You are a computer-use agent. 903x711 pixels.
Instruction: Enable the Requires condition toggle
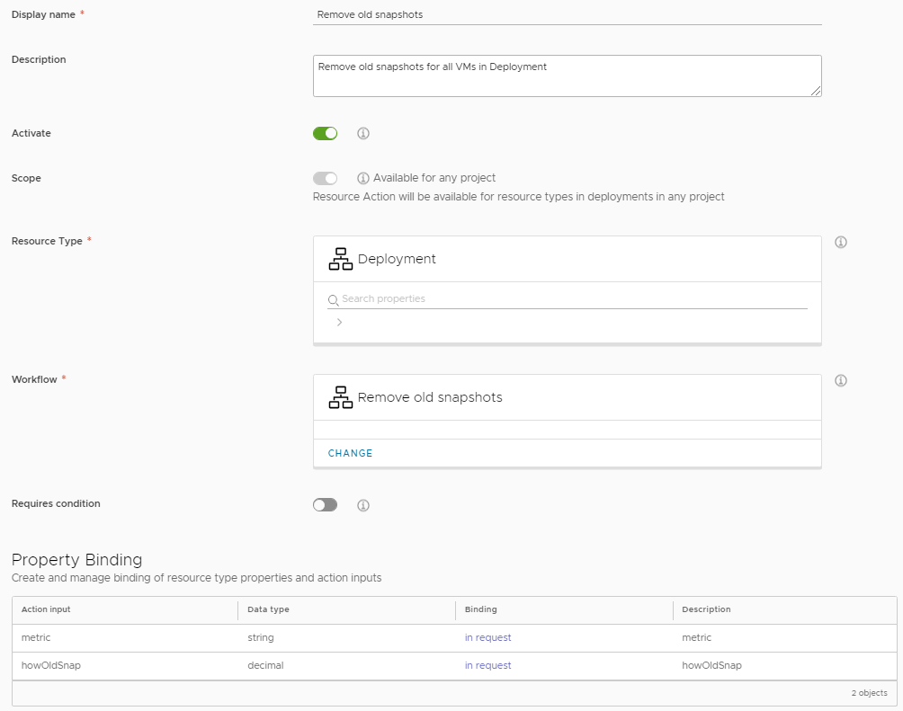click(x=325, y=505)
